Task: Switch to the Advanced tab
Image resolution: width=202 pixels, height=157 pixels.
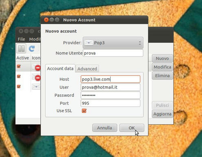Action: point(87,69)
